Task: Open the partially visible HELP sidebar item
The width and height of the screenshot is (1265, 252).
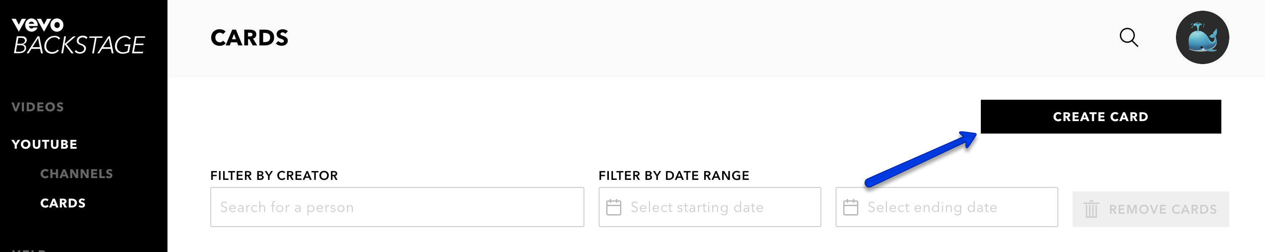Action: (29, 250)
